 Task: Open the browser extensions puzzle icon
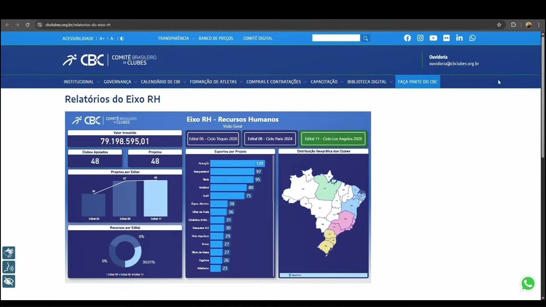pyautogui.click(x=513, y=25)
